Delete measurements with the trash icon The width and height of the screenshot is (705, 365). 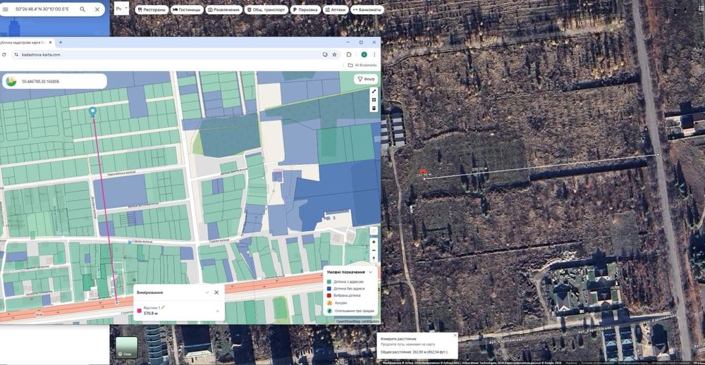[373, 108]
